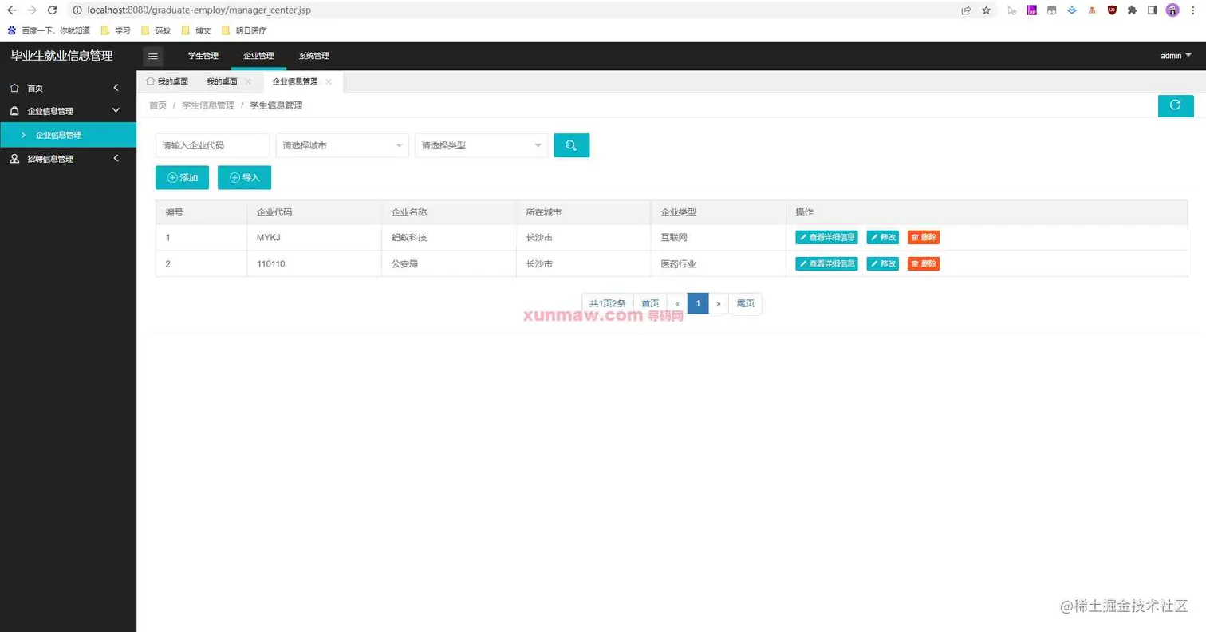Click the 尾页 pagination button
This screenshot has height=632, width=1206.
coord(745,303)
